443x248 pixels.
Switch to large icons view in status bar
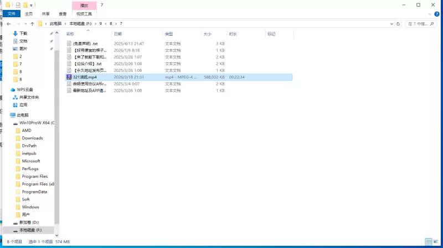436,242
